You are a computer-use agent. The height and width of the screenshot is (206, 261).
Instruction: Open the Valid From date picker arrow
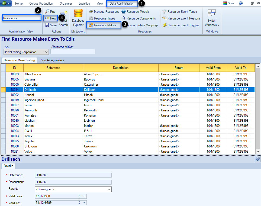click(x=84, y=196)
